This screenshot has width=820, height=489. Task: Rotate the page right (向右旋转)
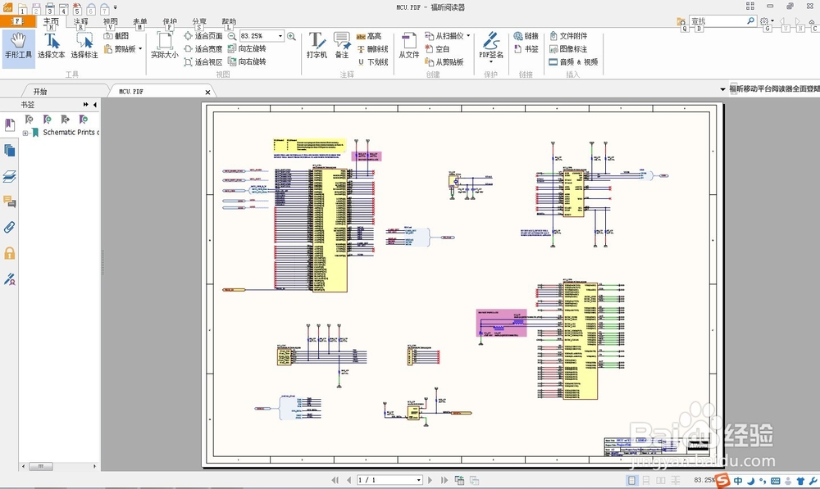tap(247, 61)
